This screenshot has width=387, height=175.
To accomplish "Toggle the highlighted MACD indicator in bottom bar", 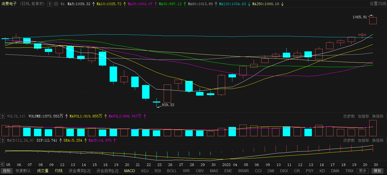I will click(x=129, y=171).
